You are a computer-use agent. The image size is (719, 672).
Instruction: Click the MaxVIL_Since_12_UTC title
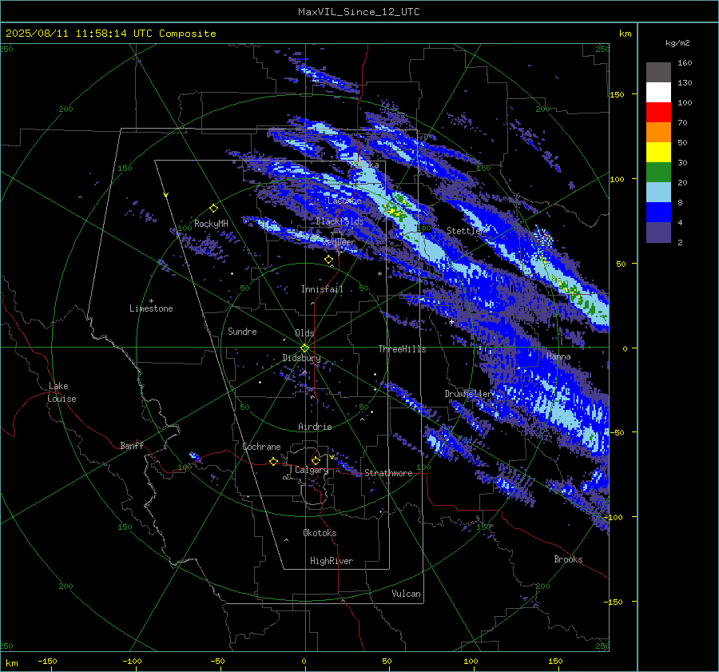[359, 12]
